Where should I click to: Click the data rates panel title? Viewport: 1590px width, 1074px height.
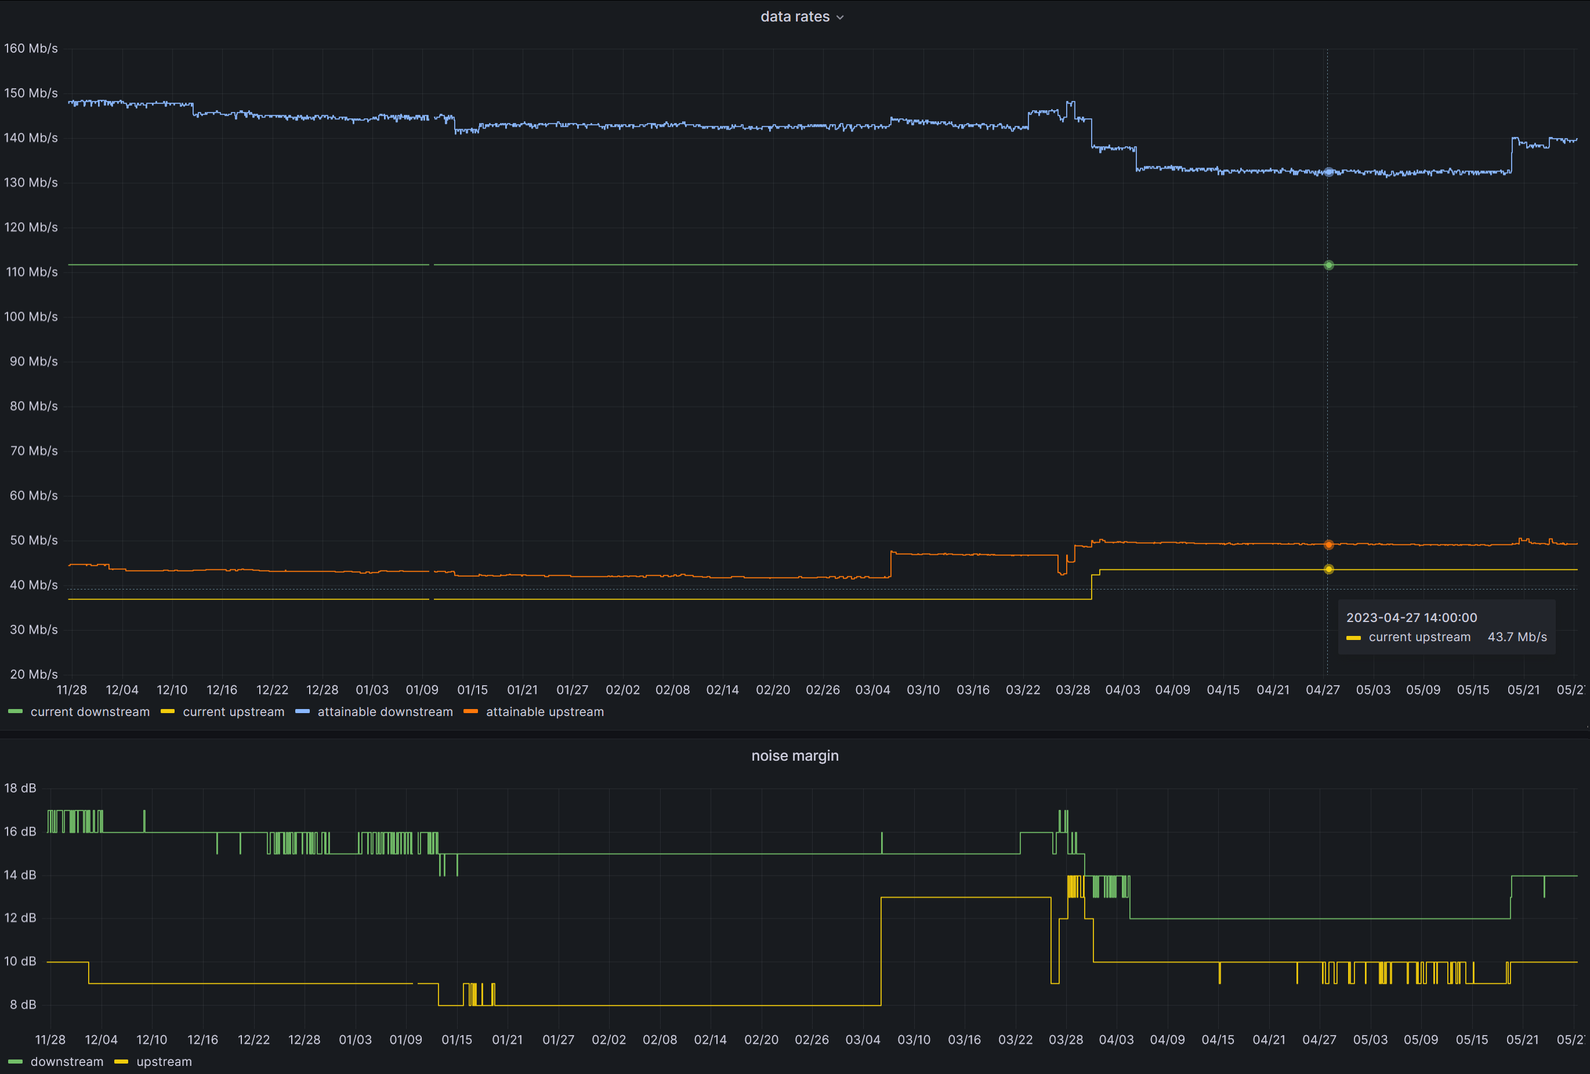tap(794, 17)
